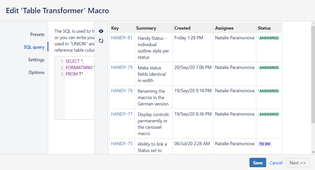Open the Settings tab
The width and height of the screenshot is (315, 170).
coord(36,60)
